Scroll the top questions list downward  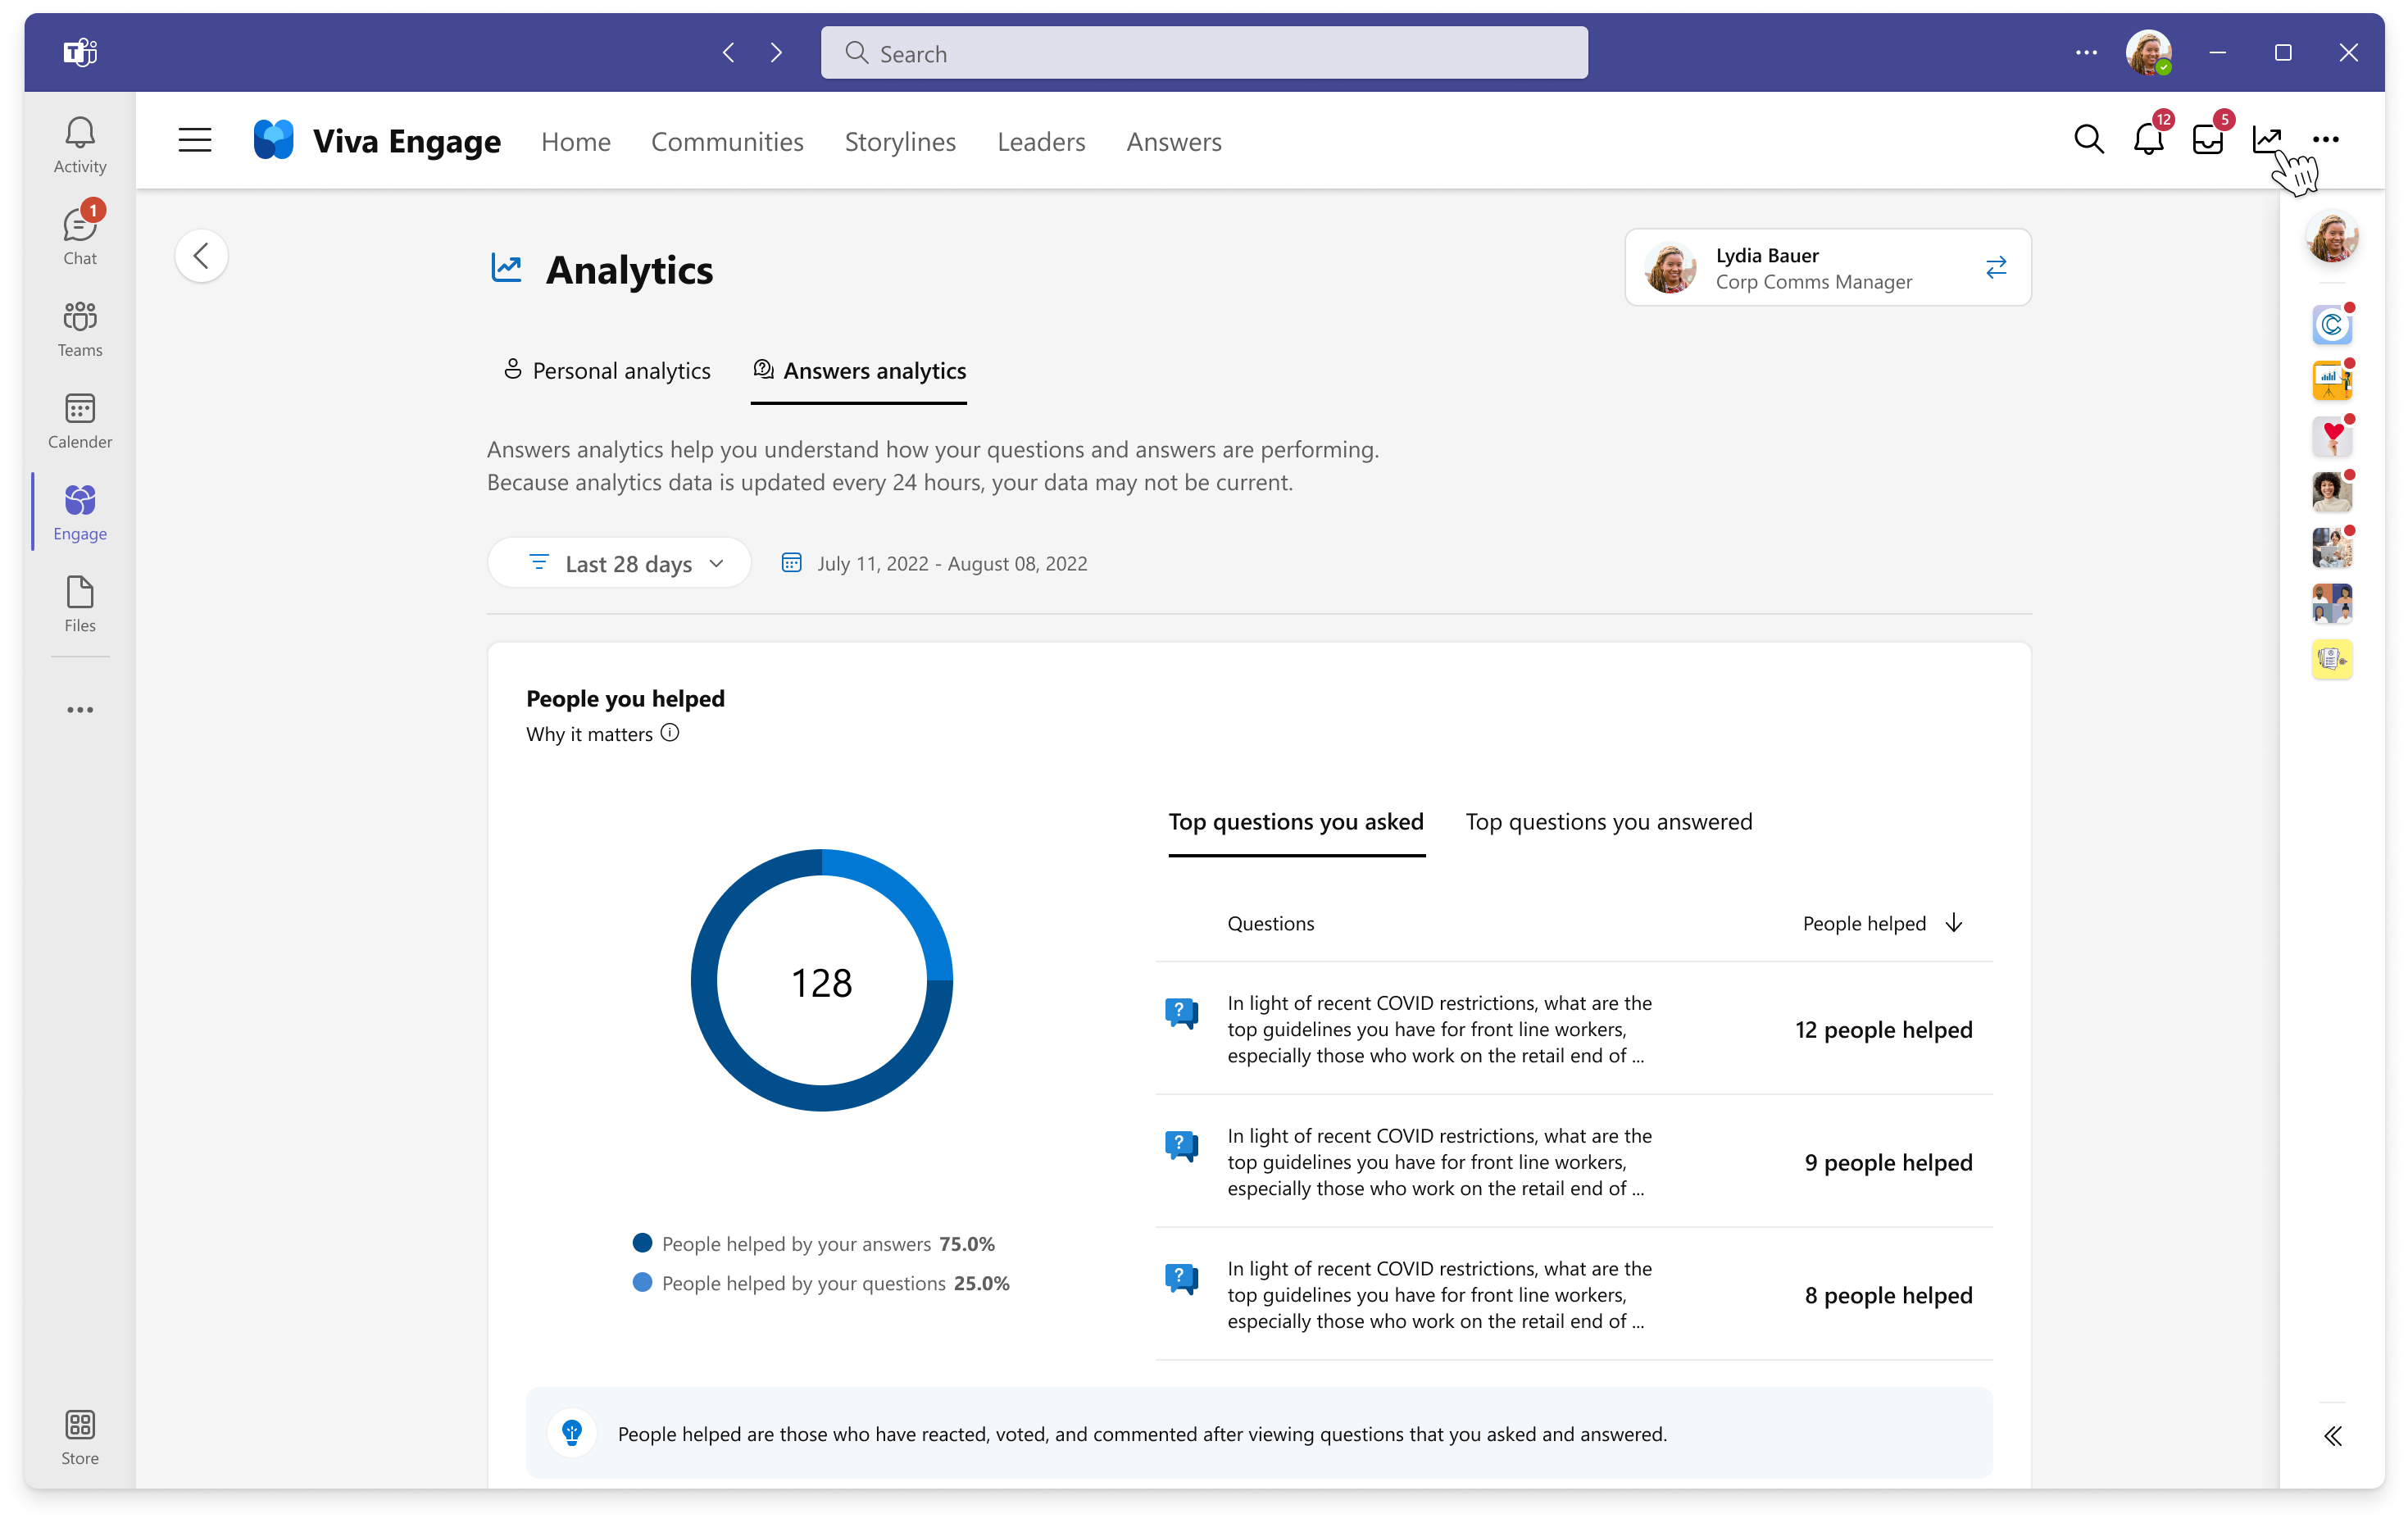[x=1952, y=923]
